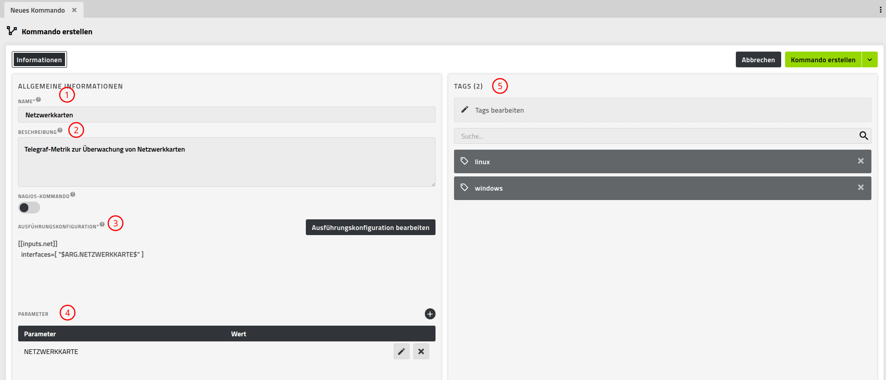Click Ausführungskonfiguration bearbeiten button

pos(370,228)
